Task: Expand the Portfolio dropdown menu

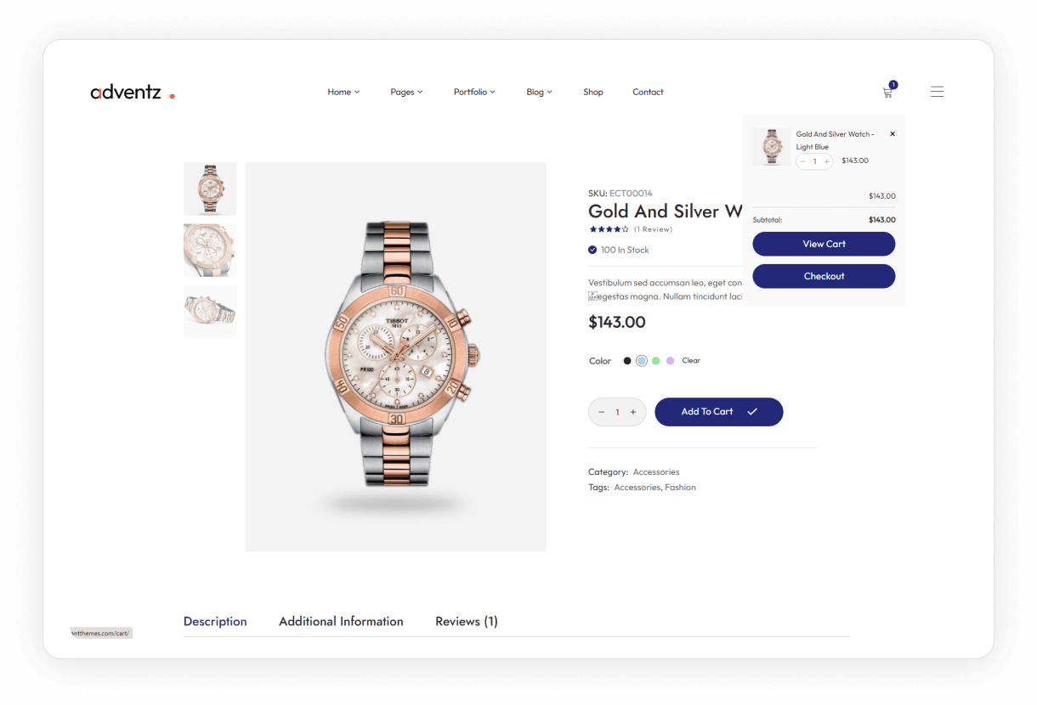Action: pos(474,92)
